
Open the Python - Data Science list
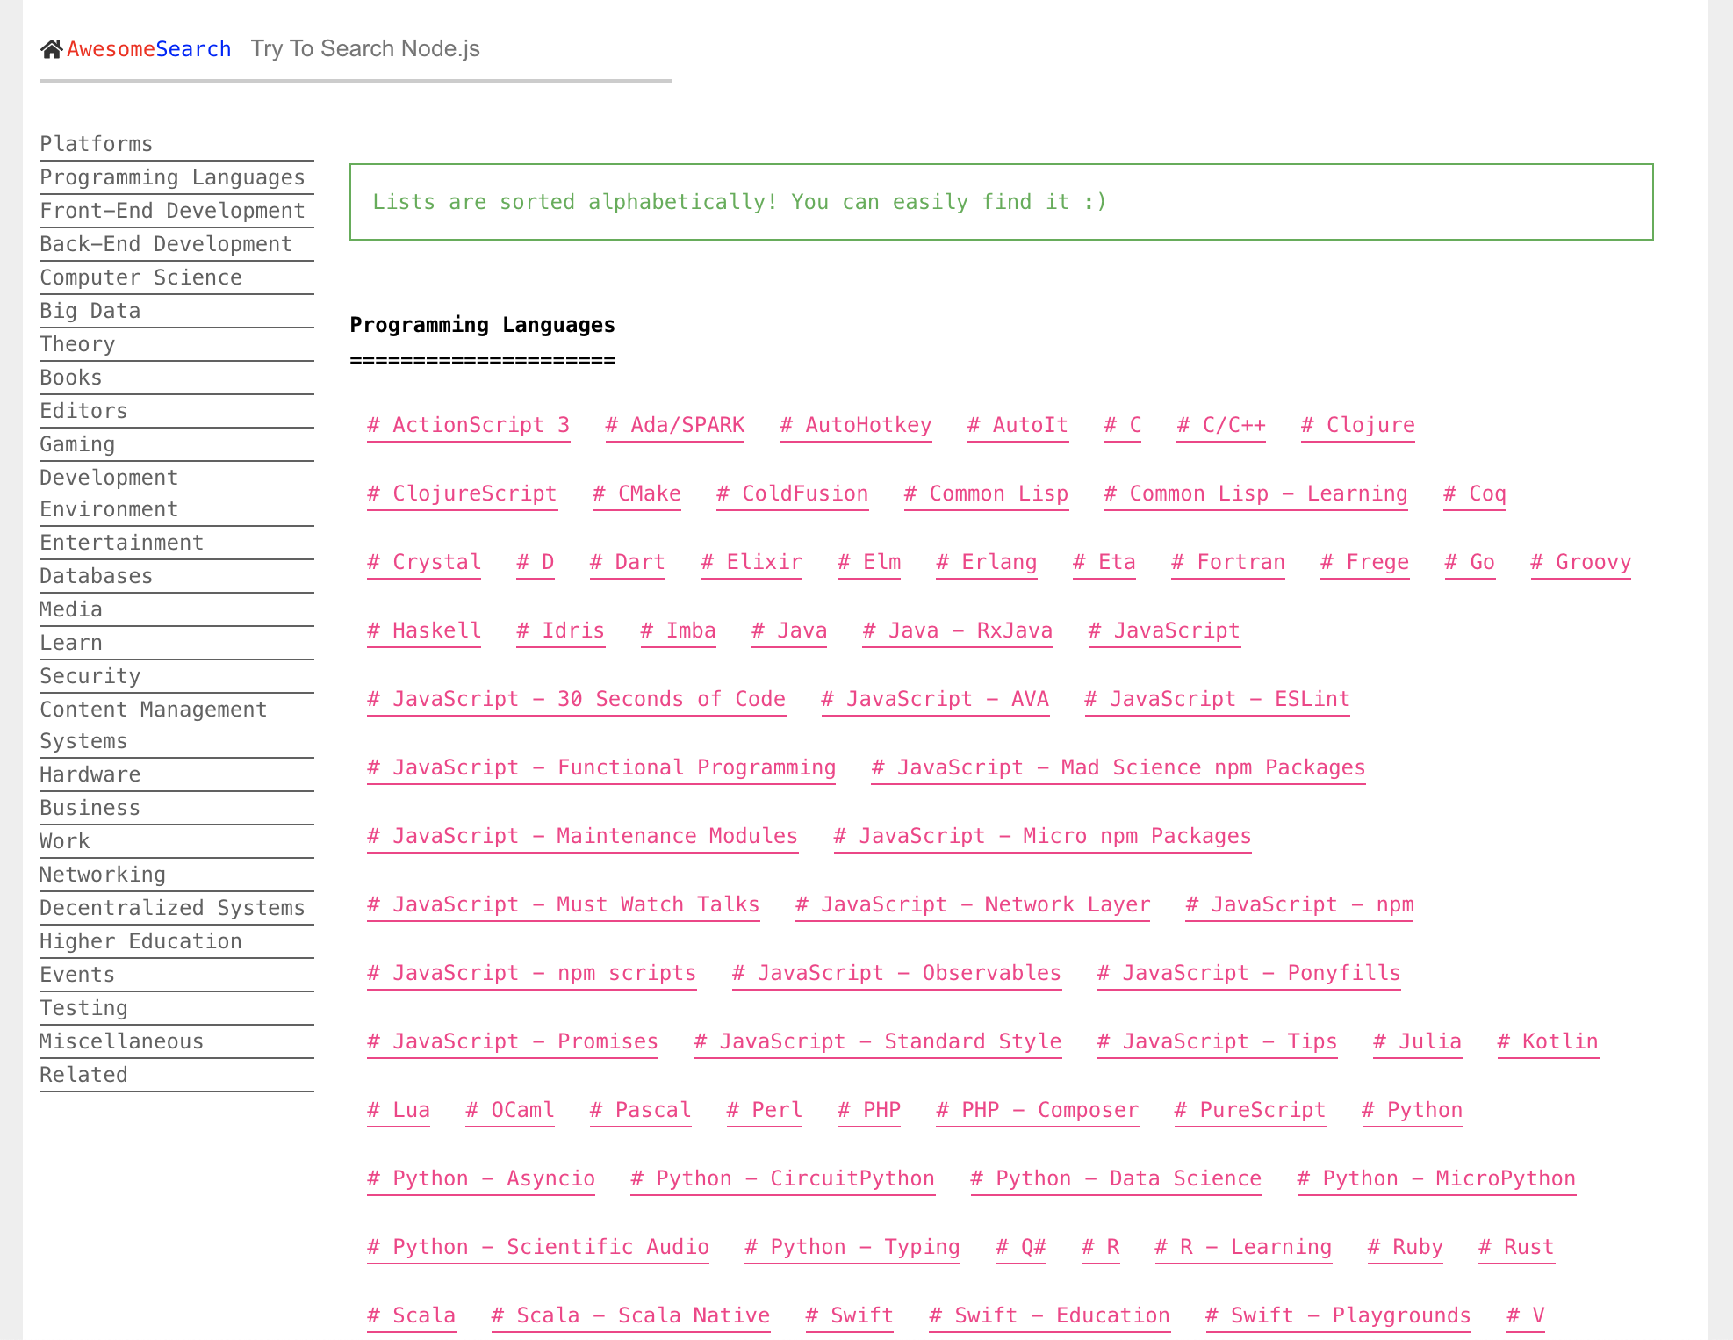1117,1178
